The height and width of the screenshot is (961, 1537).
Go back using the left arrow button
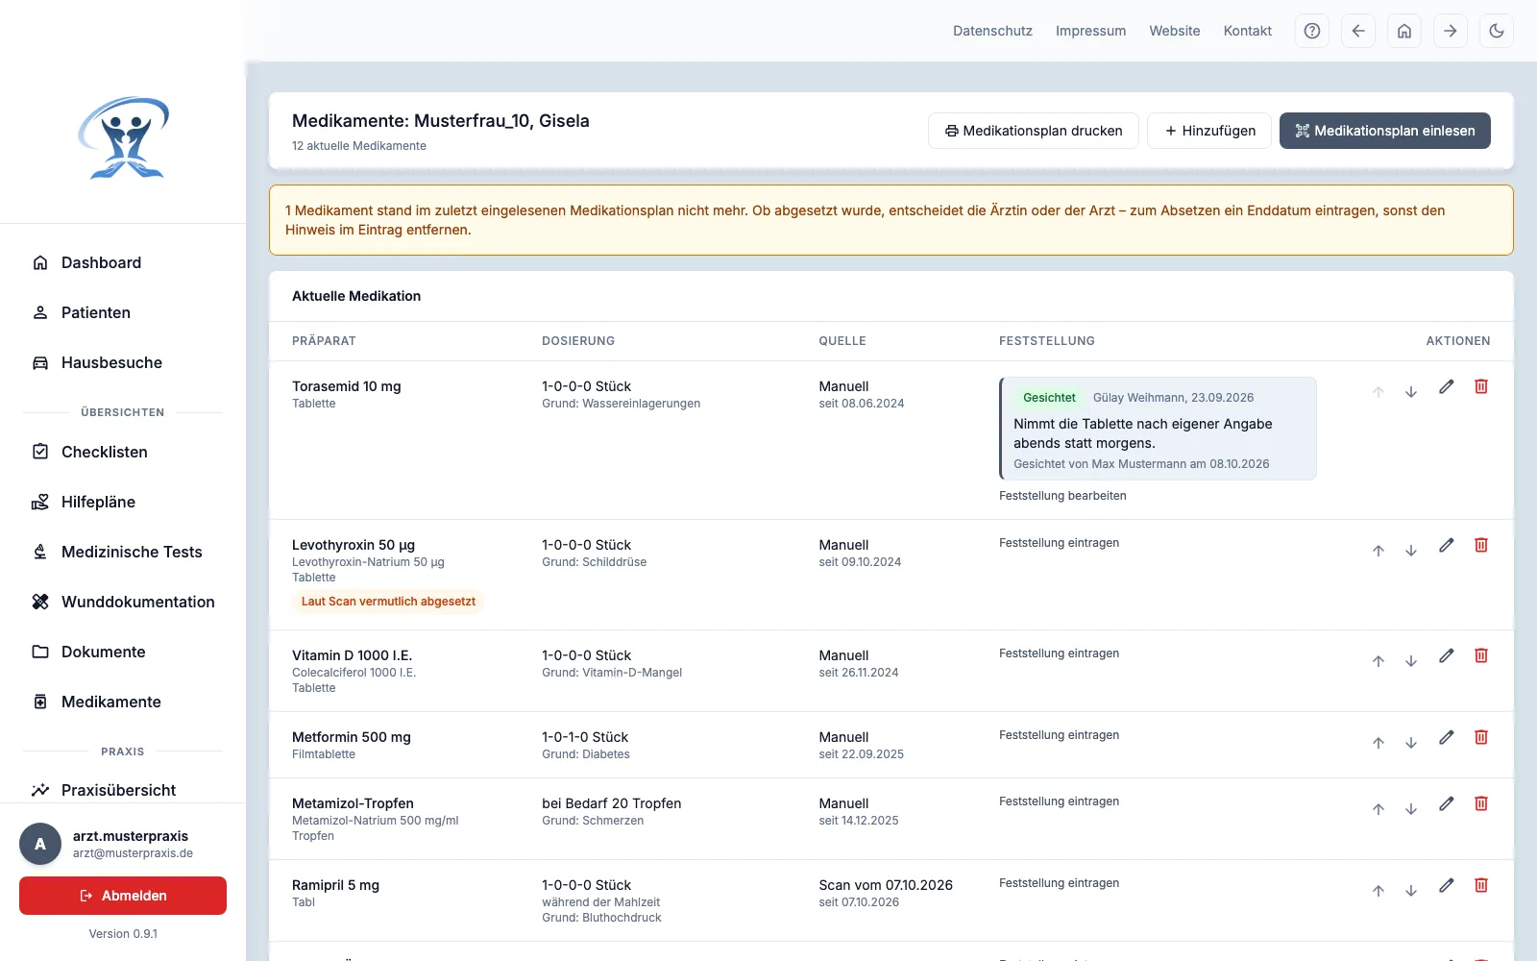pyautogui.click(x=1358, y=31)
